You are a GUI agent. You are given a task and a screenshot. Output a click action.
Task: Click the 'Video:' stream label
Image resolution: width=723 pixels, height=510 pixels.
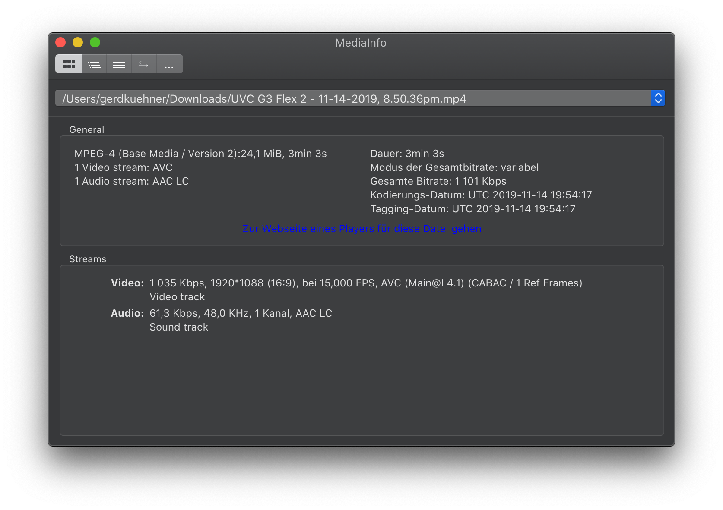(127, 283)
